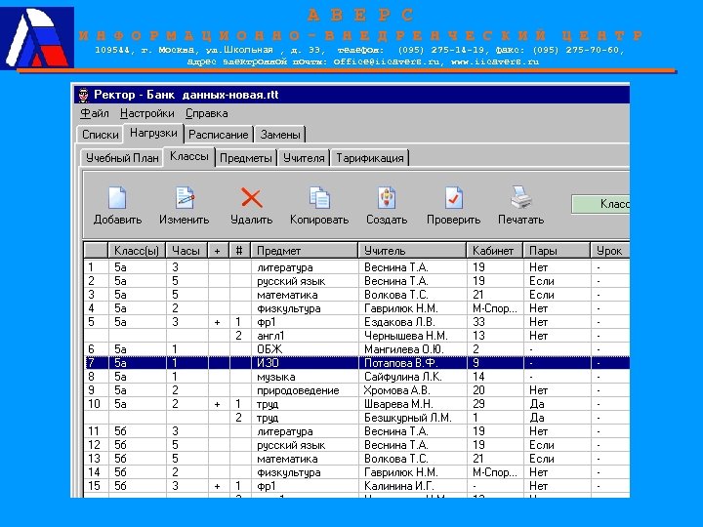Sort by the Класс(ы) column header
This screenshot has width=703, height=527.
pos(137,251)
